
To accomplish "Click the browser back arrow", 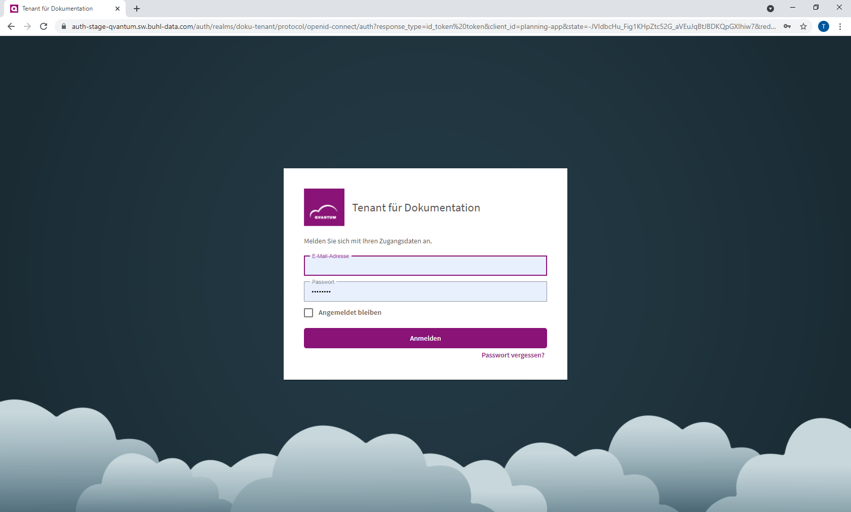I will tap(11, 26).
